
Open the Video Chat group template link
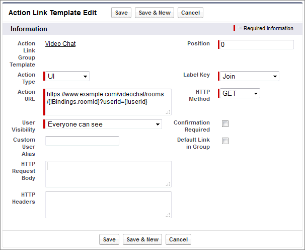[x=60, y=44]
